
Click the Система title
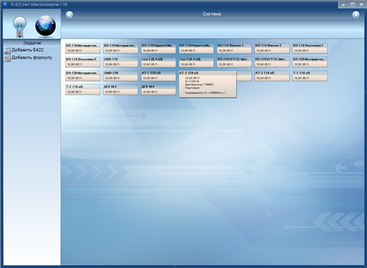[212, 14]
